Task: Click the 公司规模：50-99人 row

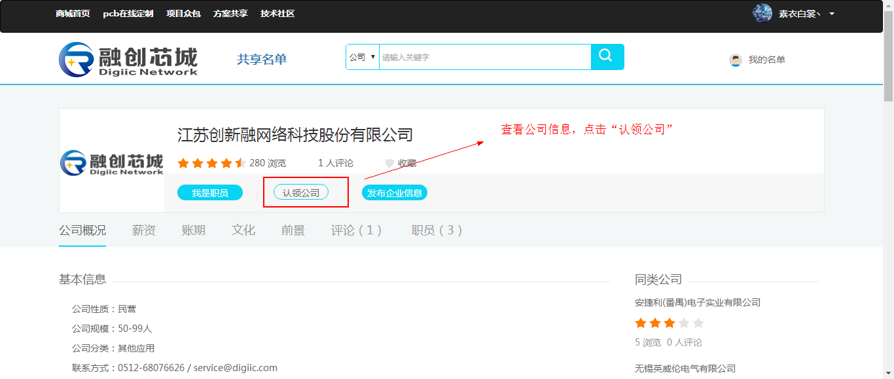Action: [112, 329]
